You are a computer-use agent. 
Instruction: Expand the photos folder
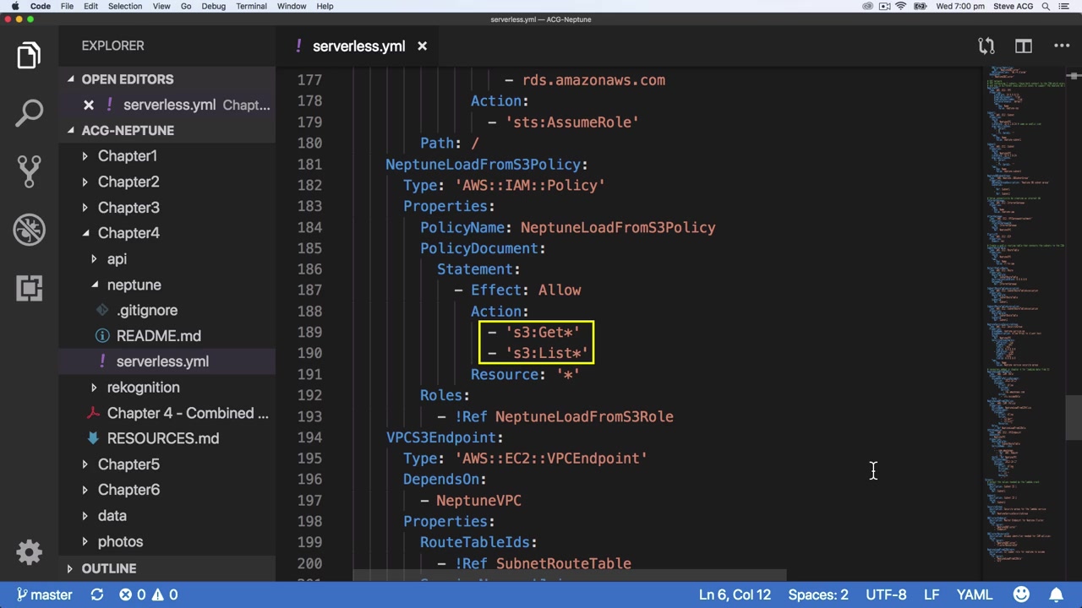[120, 541]
